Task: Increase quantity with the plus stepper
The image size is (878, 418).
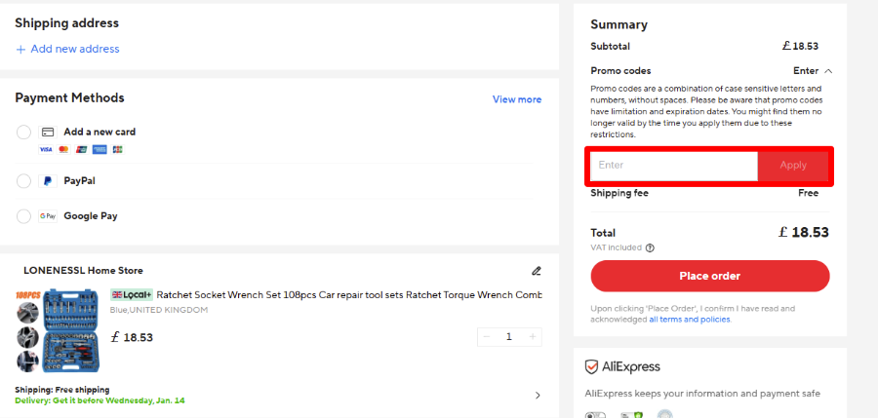Action: pyautogui.click(x=533, y=337)
